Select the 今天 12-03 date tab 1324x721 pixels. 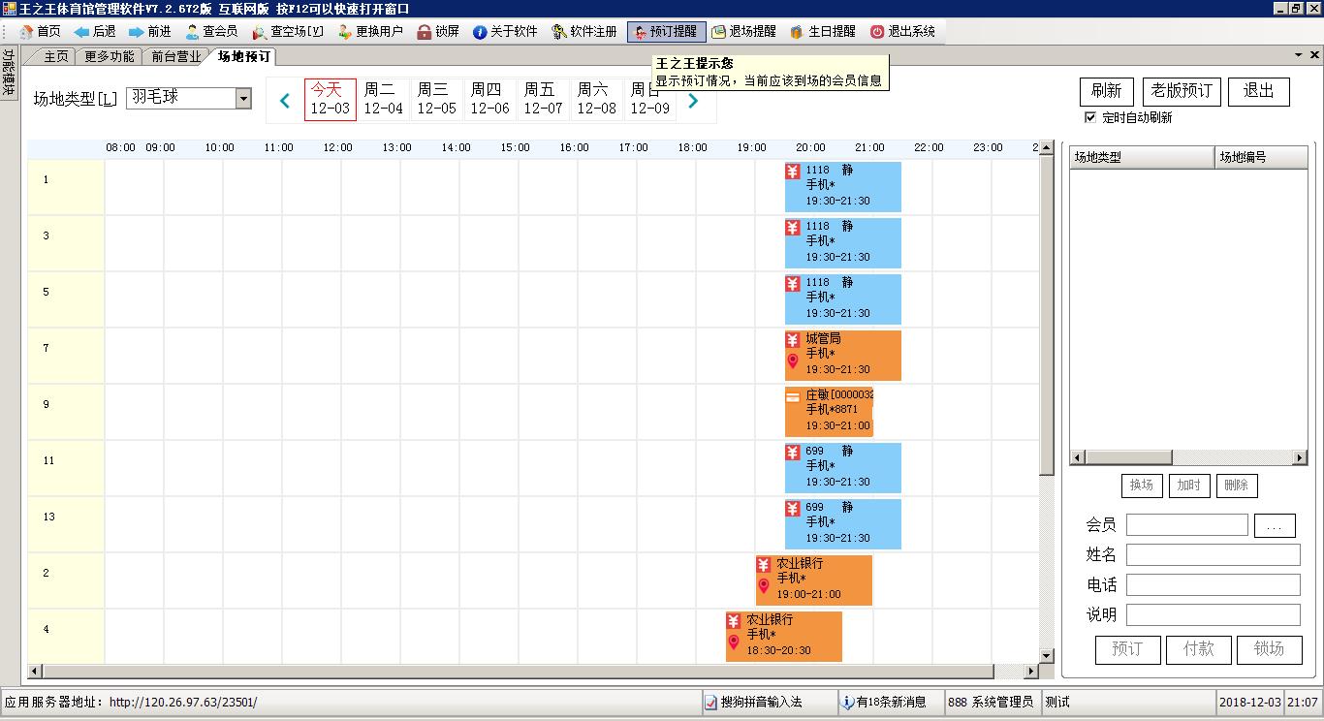(x=332, y=100)
